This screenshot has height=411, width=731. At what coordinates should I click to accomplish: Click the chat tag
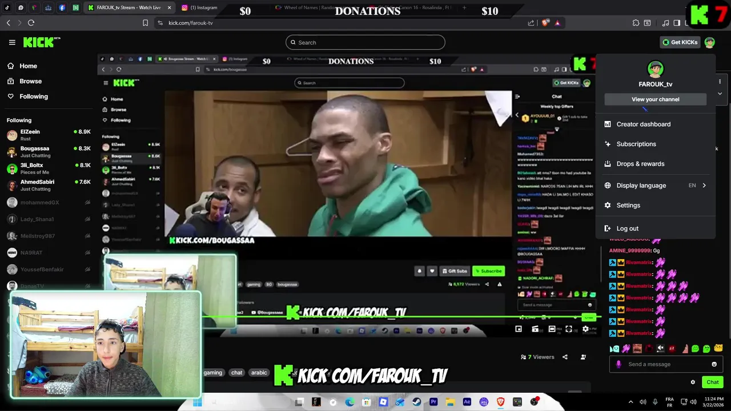click(236, 373)
